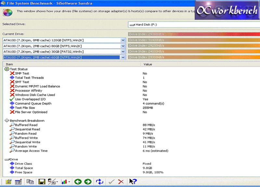Screen dimensions: 260x187
Task: Open the Selected Drive Hard Disk (F:) combo box
Action: coord(194,25)
